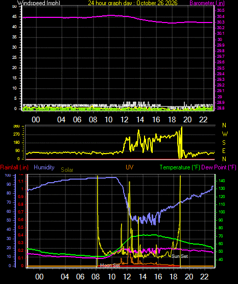Click the '28.8' barometer axis value
Image resolution: width=238 pixels, height=284 pixels.
221,108
